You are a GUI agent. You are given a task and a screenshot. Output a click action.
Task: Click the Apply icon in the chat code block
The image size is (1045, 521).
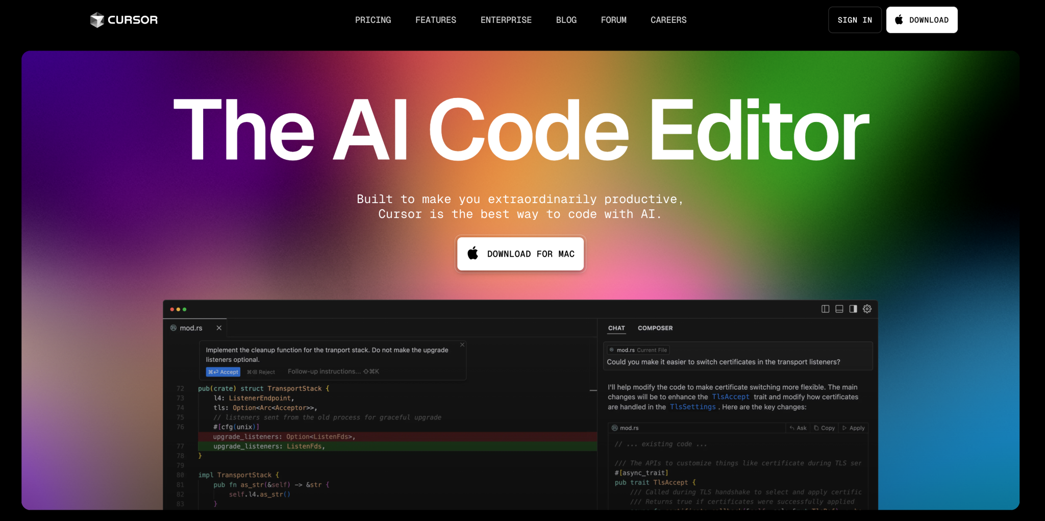844,428
